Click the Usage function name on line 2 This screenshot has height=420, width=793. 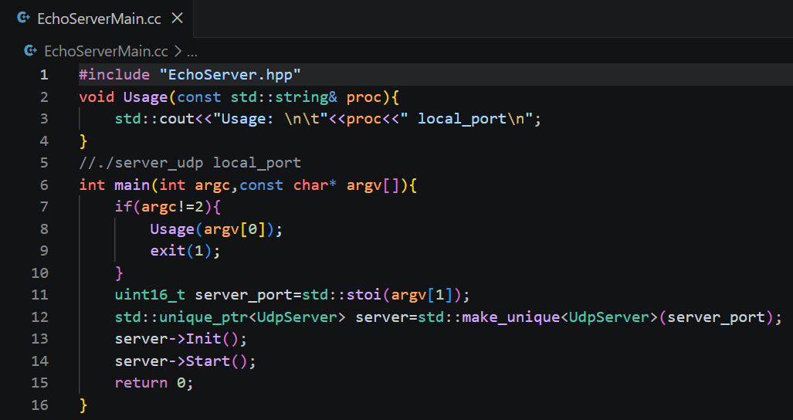tap(145, 97)
